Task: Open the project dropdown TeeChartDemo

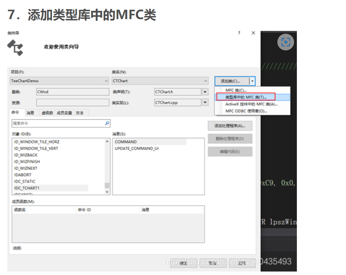Action: point(59,81)
